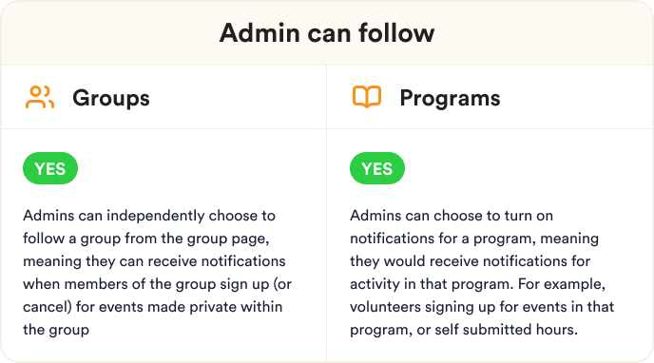This screenshot has width=654, height=363.
Task: Click the line "when members of the group sign up"
Action: 146,284
